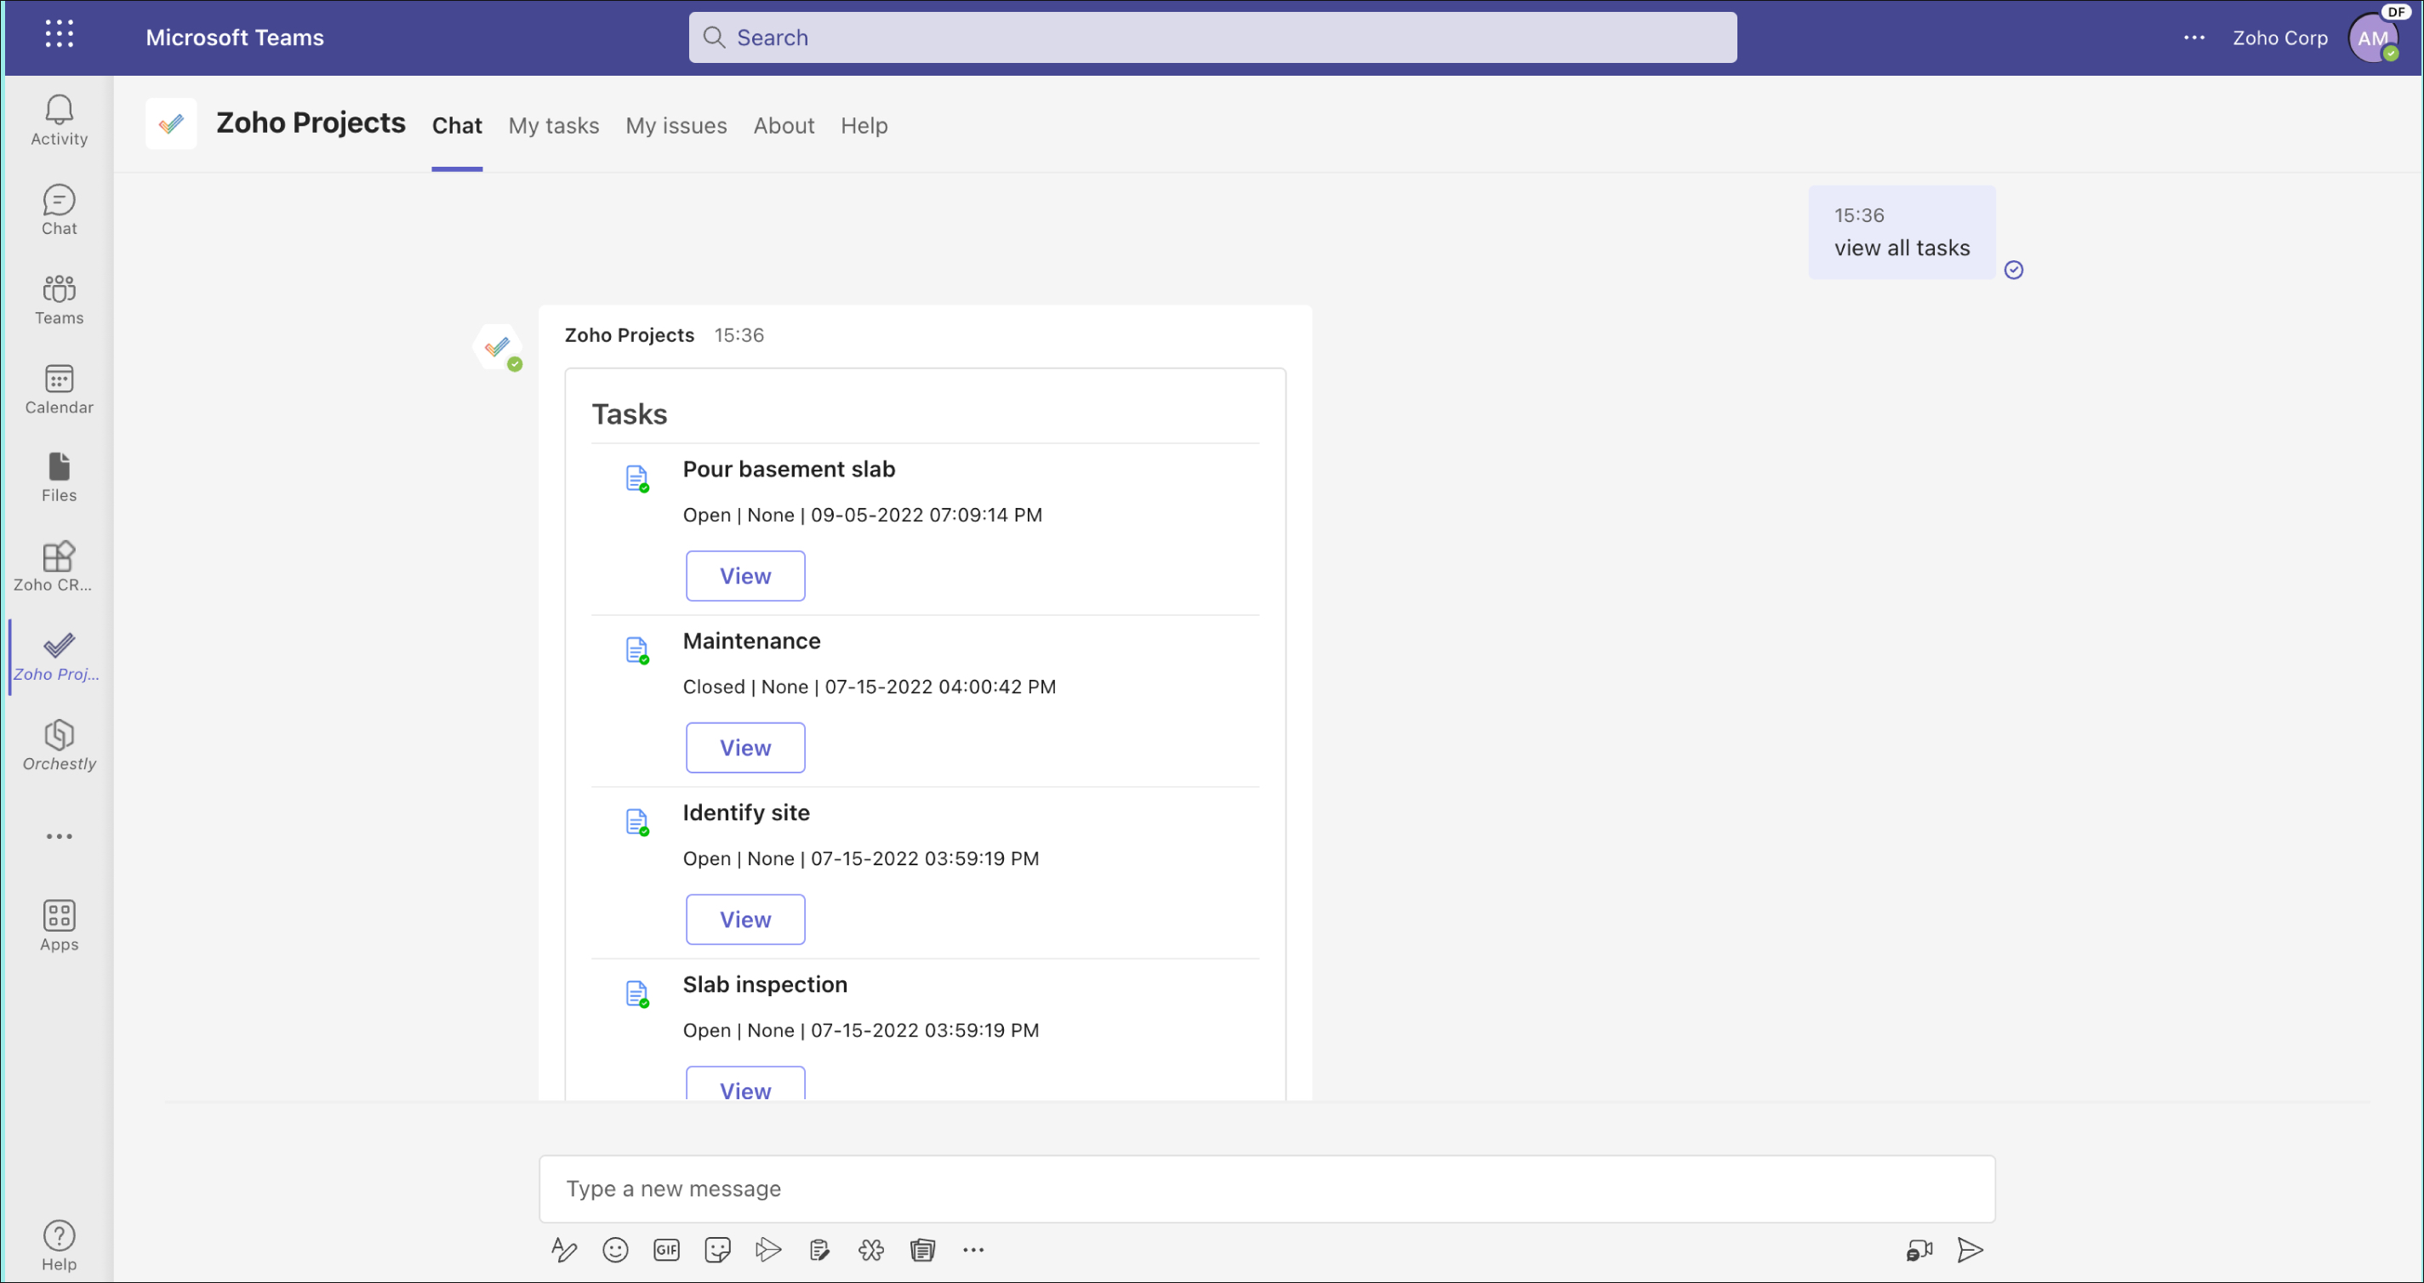Open Calendar from the left sidebar
This screenshot has width=2424, height=1283.
[x=59, y=389]
